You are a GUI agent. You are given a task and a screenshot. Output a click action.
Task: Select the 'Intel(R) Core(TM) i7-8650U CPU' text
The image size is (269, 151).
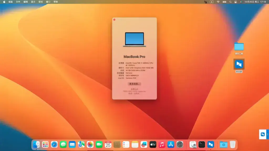pyautogui.click(x=139, y=63)
